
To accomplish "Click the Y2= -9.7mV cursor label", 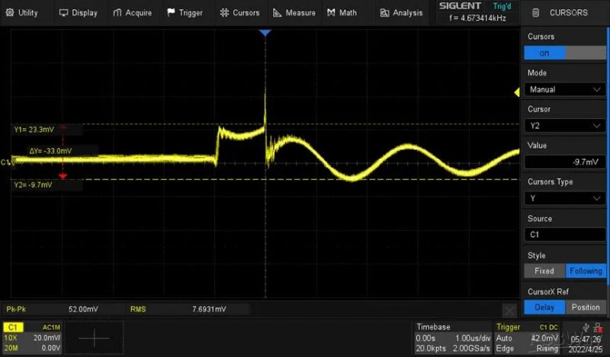I will pos(33,185).
